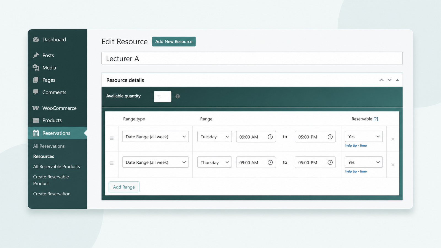
Task: Click the WooCommerce logo icon
Action: [36, 108]
